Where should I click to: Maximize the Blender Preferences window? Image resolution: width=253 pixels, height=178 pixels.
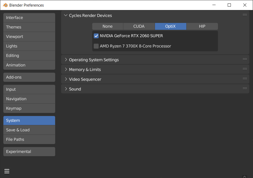pos(229,5)
